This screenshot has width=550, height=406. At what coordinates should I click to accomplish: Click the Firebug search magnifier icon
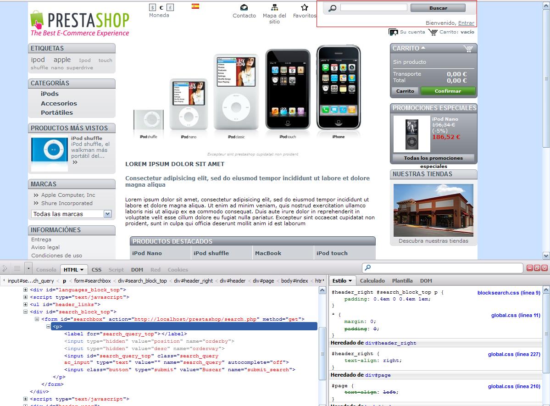[367, 268]
